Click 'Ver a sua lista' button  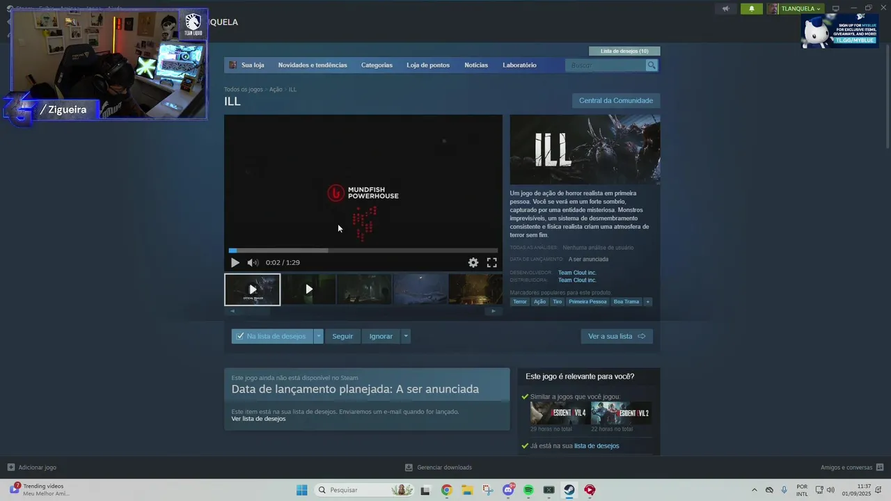(x=617, y=336)
